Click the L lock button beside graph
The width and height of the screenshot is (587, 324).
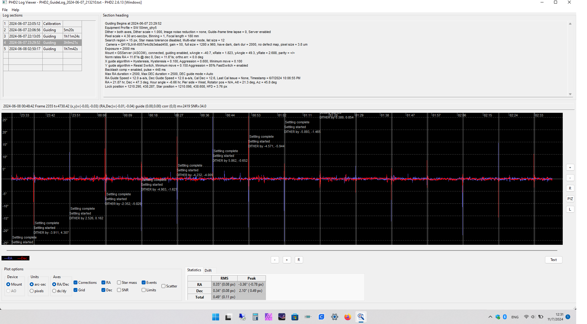[x=570, y=209]
